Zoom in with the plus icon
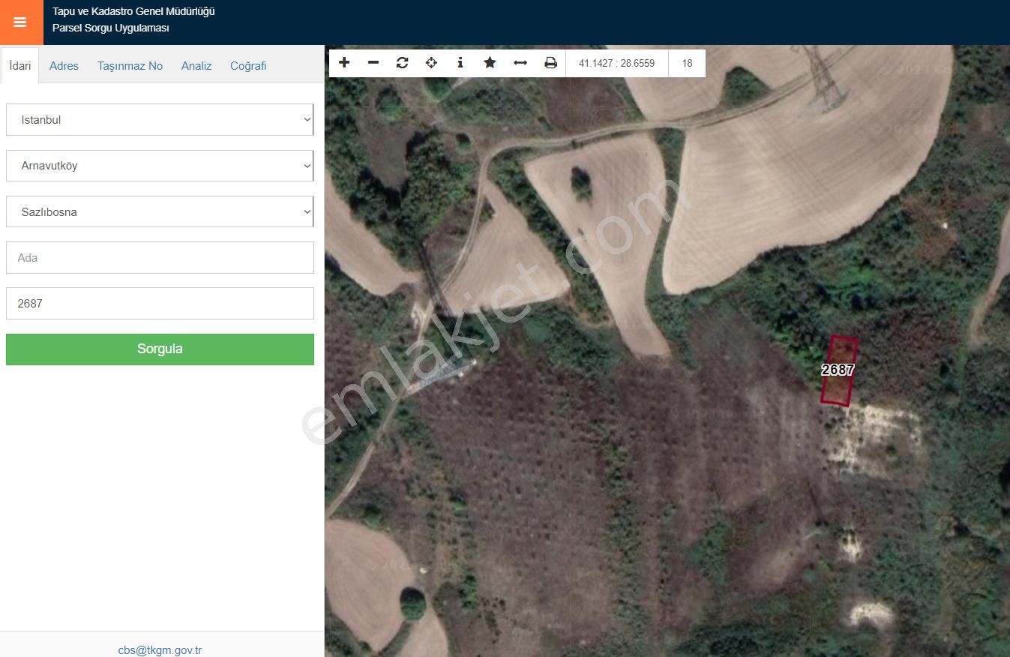Screen dimensions: 1010x657 [344, 63]
